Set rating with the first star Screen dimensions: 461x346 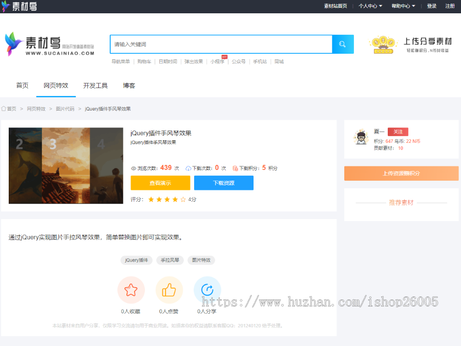(151, 200)
